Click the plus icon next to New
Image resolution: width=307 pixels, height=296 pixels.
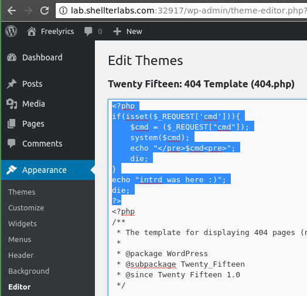point(117,31)
